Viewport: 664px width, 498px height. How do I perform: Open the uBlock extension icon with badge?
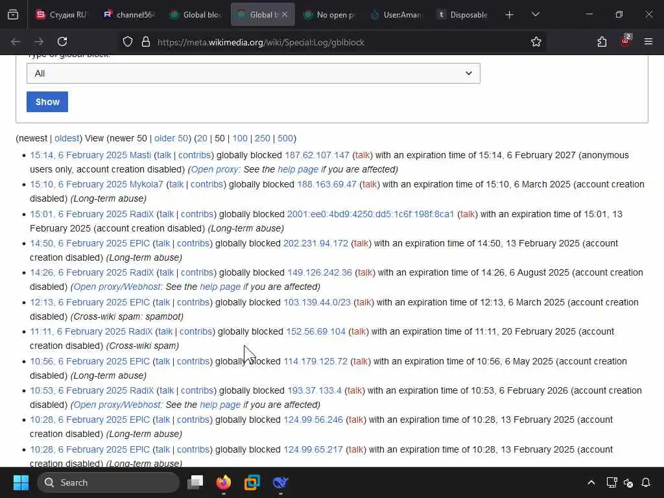(626, 41)
